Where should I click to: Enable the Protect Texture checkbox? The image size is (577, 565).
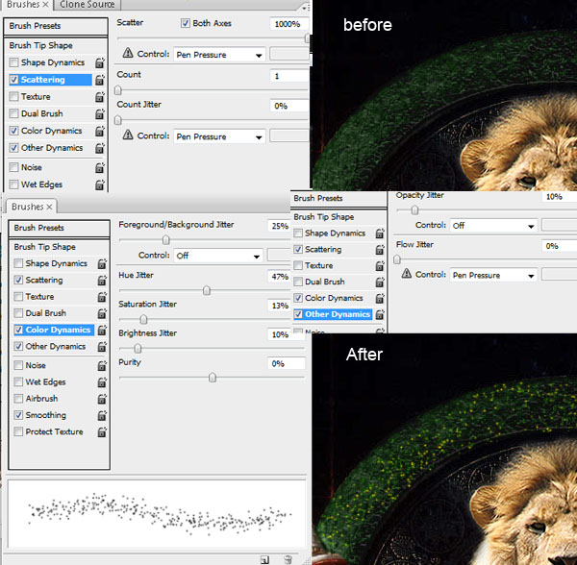click(x=18, y=431)
